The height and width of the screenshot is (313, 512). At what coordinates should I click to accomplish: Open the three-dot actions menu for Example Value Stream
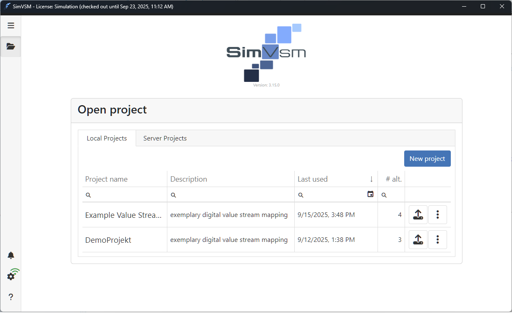(437, 214)
